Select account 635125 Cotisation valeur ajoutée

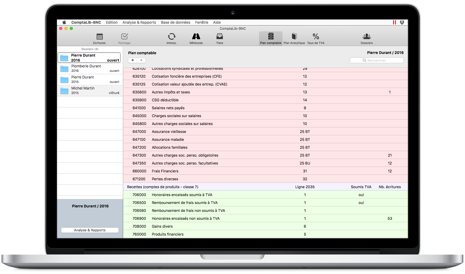[265, 84]
